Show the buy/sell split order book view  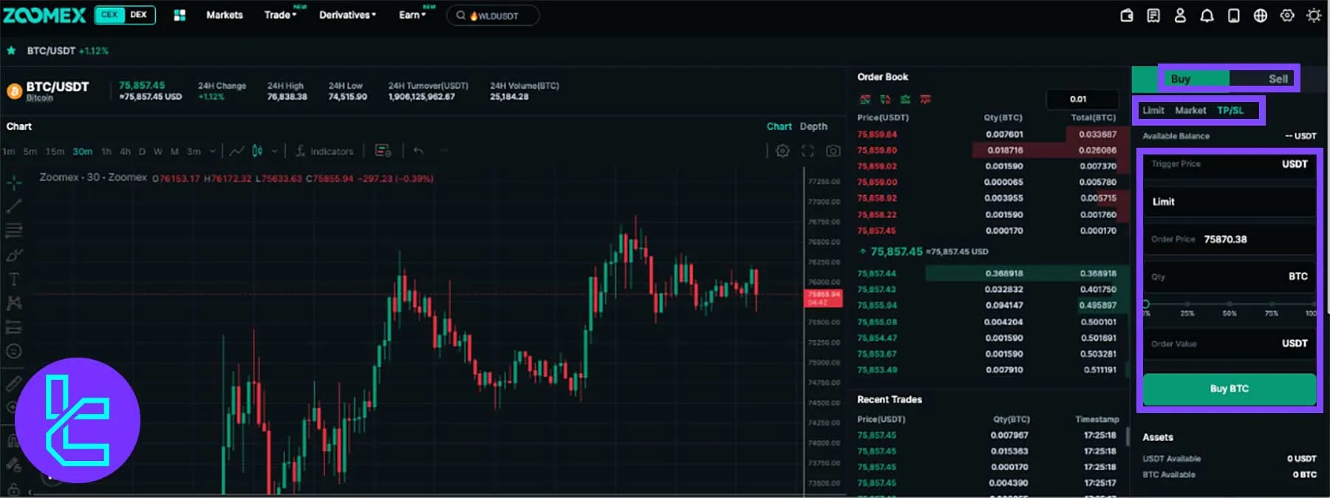coord(885,99)
